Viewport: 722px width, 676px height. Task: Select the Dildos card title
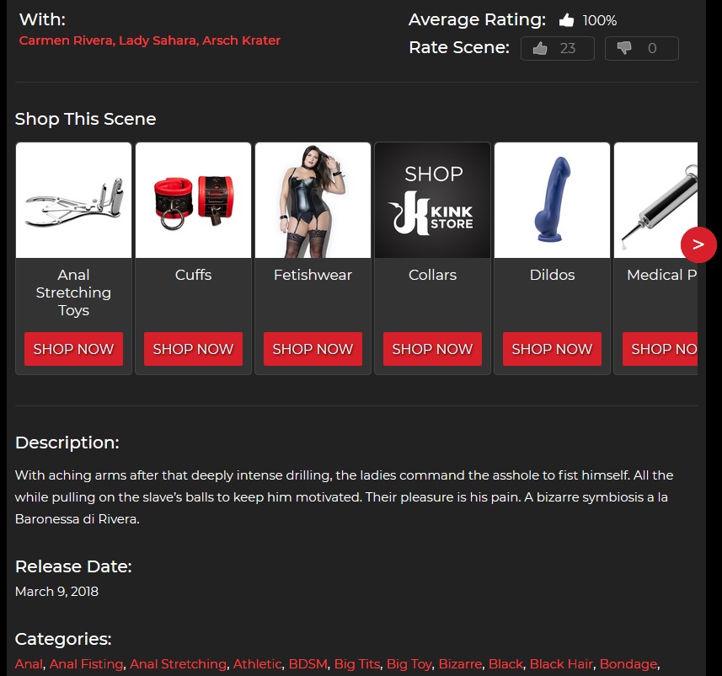coord(552,275)
